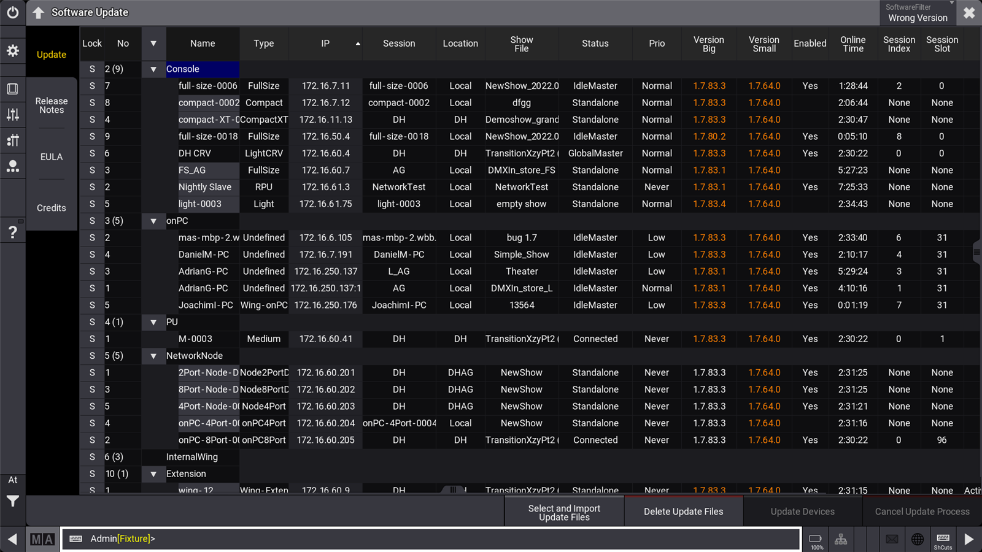This screenshot has height=552, width=982.
Task: Collapse the onPC group
Action: click(153, 221)
